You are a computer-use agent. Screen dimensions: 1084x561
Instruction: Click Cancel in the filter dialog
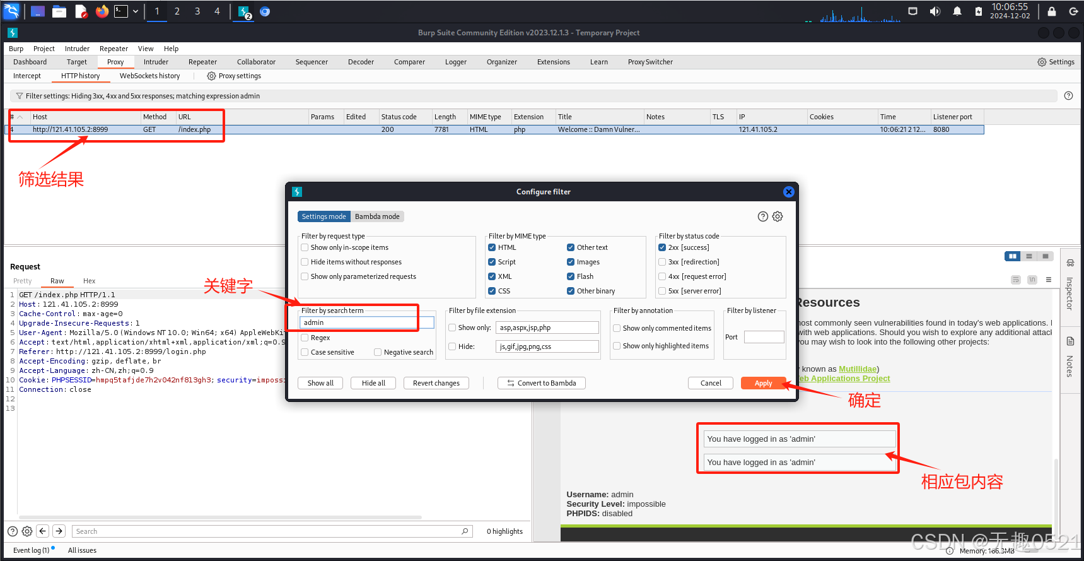[711, 383]
